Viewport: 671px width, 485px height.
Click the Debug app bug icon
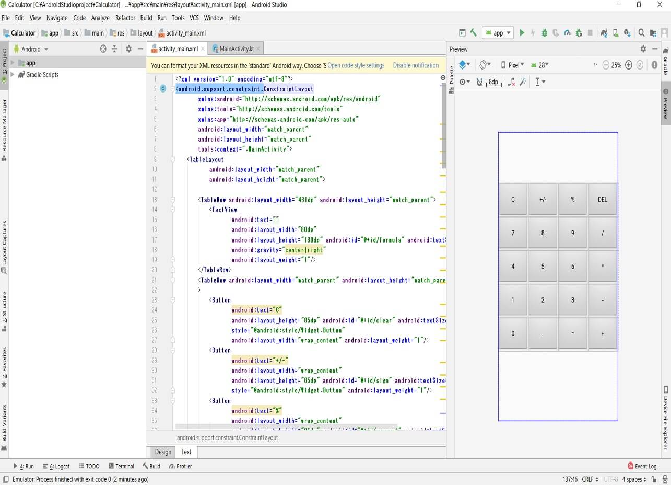click(x=544, y=33)
